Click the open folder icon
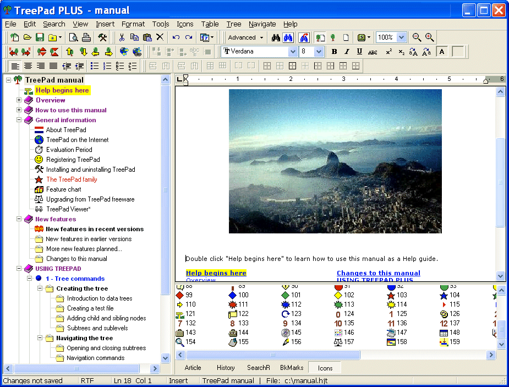Screen dimensions: 509x387 click(28, 37)
